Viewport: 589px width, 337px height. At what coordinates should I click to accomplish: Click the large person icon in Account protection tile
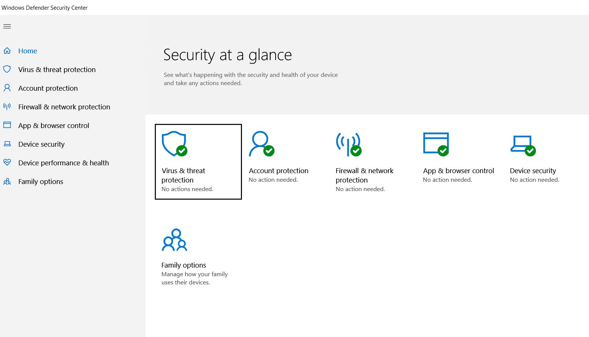[x=261, y=144]
